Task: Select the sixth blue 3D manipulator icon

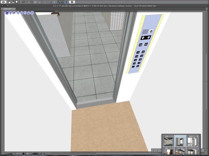Action: [25, 13]
